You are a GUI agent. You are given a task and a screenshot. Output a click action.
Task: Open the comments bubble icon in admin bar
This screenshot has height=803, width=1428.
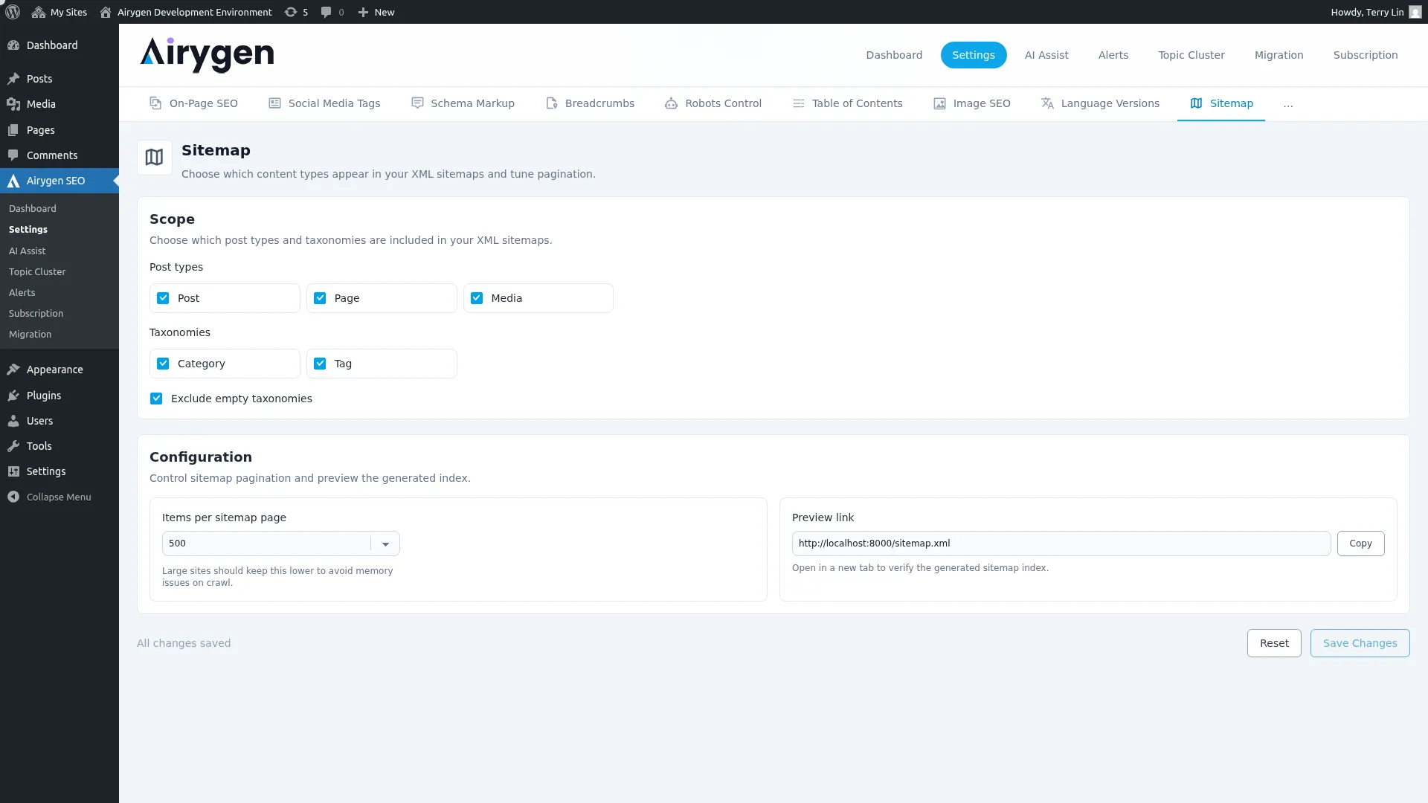tap(326, 12)
